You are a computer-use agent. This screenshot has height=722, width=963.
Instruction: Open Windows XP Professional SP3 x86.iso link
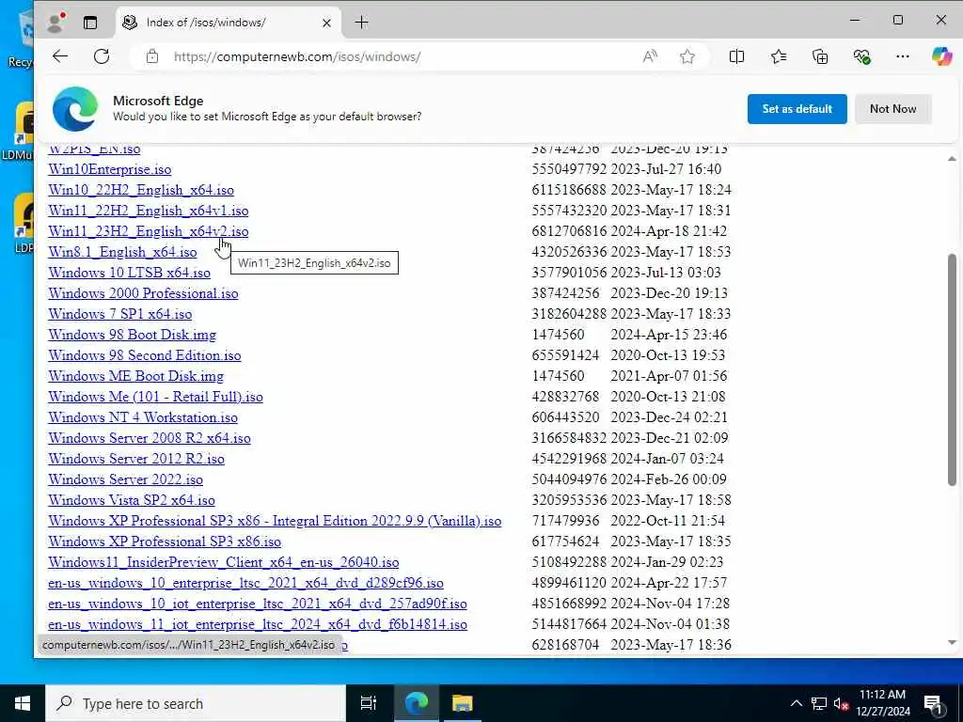point(165,541)
